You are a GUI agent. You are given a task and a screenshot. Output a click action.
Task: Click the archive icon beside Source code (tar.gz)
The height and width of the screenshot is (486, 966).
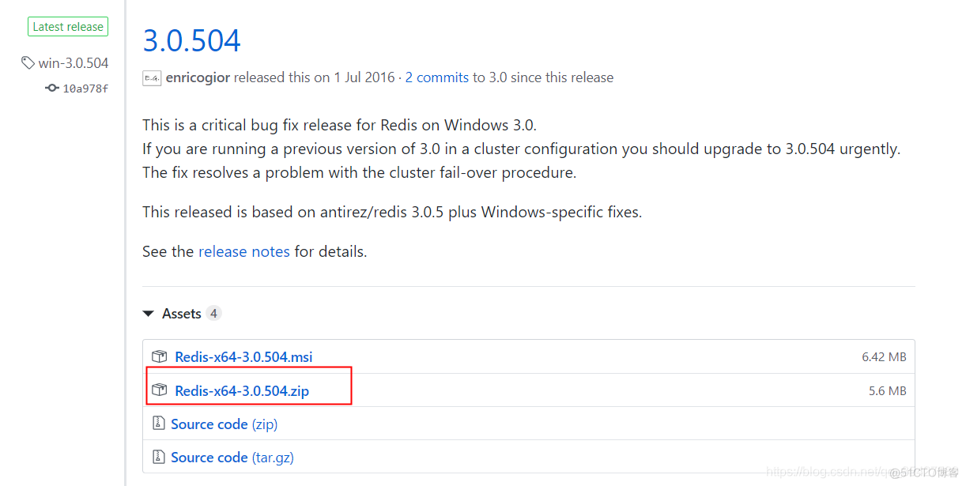click(x=160, y=457)
